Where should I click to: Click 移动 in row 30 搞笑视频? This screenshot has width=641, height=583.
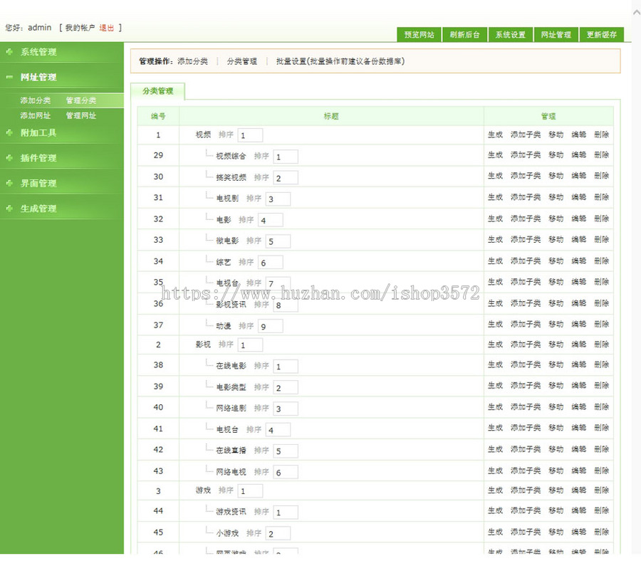coord(556,176)
